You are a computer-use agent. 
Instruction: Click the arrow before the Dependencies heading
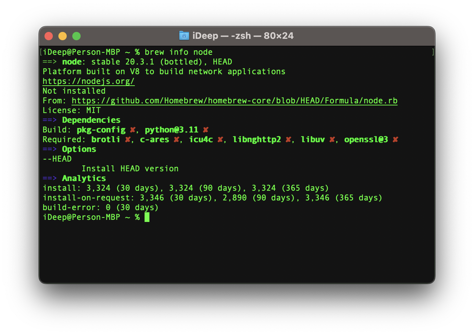coord(49,120)
